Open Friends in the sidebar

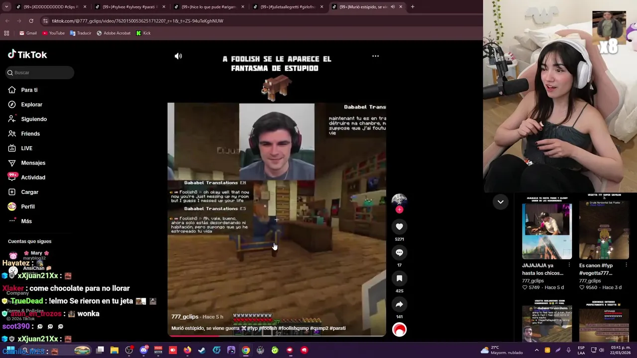tap(30, 134)
